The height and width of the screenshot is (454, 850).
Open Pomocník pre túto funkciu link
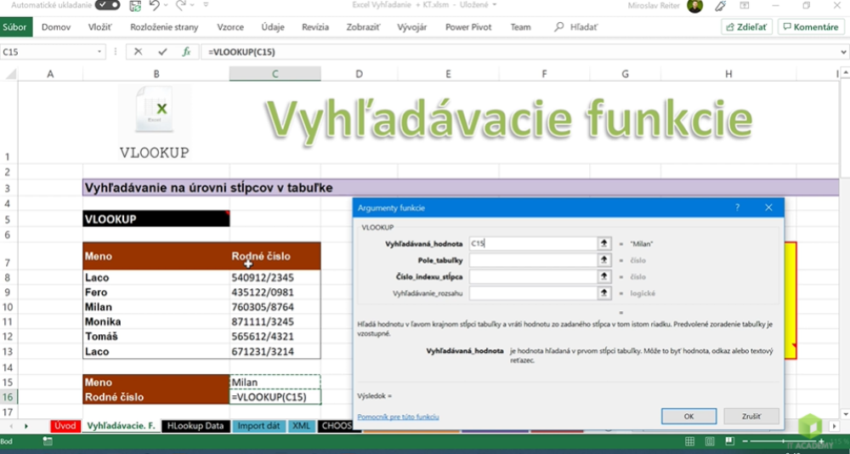[x=398, y=417]
